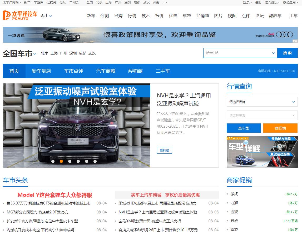Open 奇瑞艾瑞泽8 news item
Image resolution: width=302 pixels, height=235 pixels.
click(x=158, y=230)
